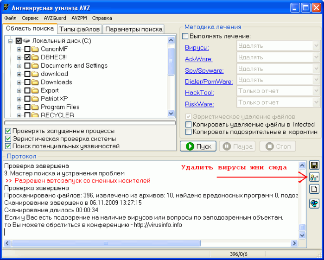
Task: Open the AdvWare action dropdown
Action: coord(316,57)
